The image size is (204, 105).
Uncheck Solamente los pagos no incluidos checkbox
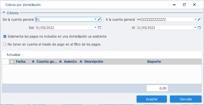click(x=5, y=37)
